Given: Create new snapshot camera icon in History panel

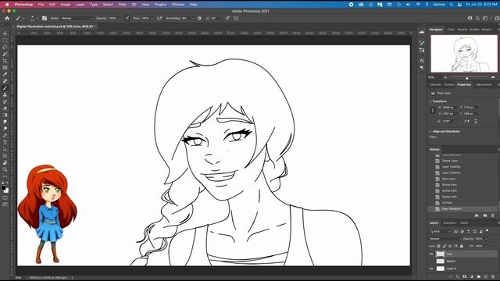Looking at the screenshot, I should 485,215.
